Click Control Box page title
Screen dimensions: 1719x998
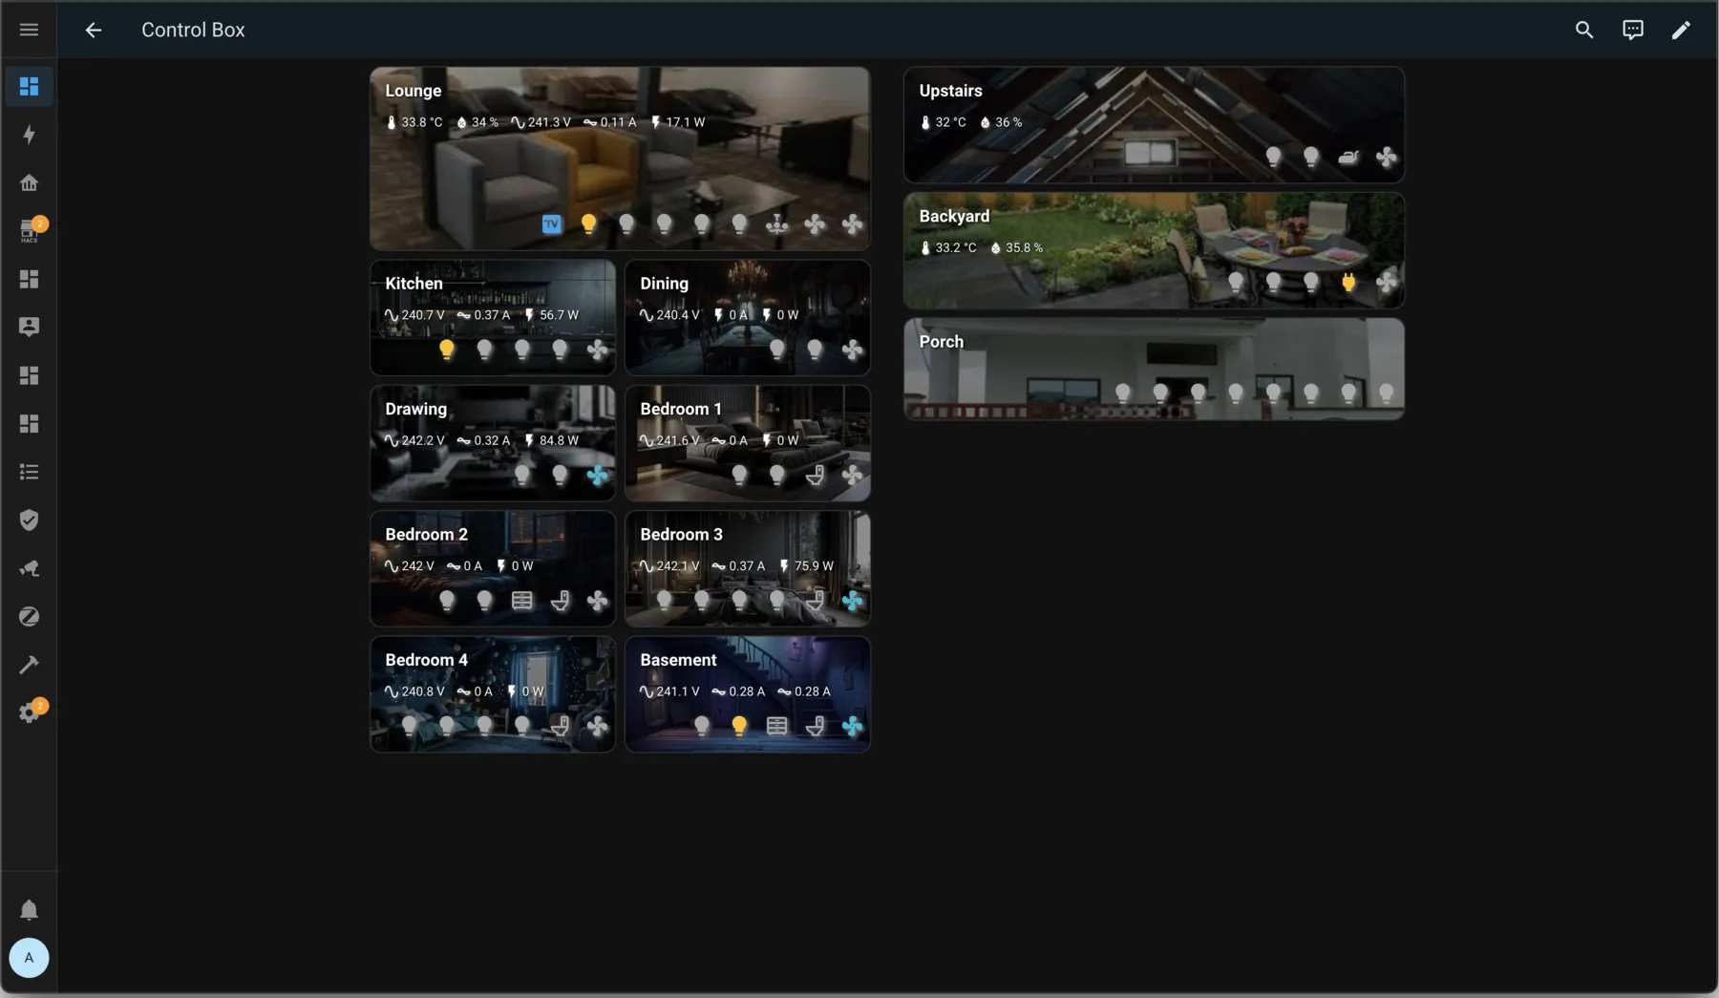coord(193,30)
